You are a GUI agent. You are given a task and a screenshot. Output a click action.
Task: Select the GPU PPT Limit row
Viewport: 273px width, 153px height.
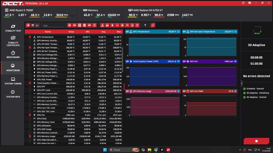[x=74, y=90]
